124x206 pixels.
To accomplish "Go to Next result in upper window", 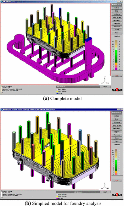I will (x=117, y=33).
